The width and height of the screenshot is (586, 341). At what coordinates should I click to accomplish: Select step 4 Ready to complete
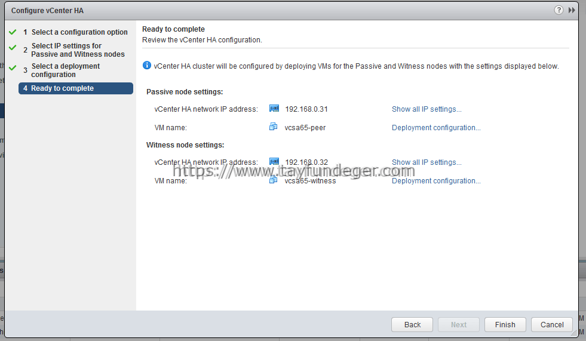point(76,88)
